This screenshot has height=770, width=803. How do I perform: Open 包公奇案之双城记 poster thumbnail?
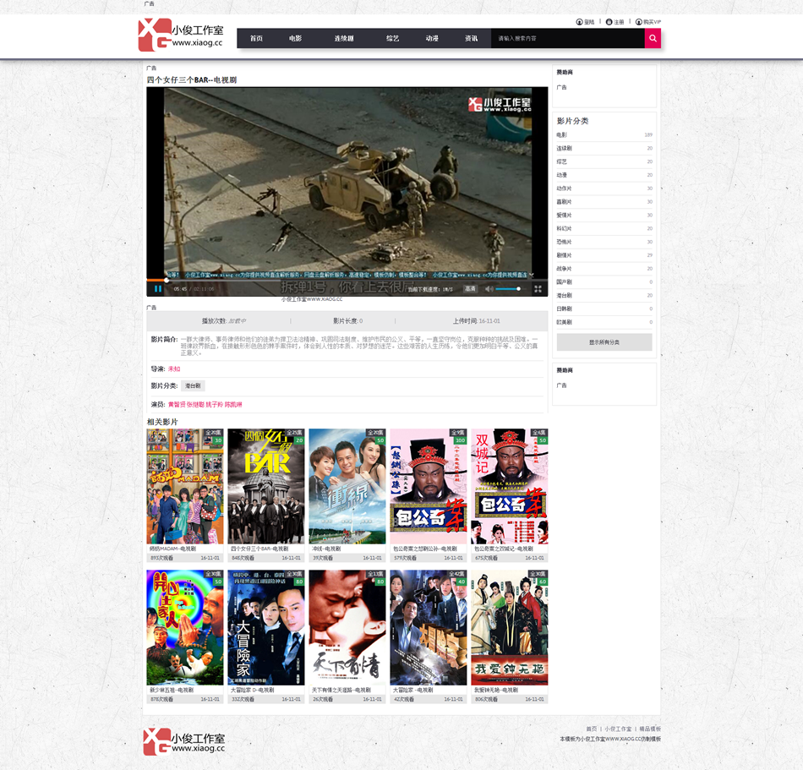[x=510, y=486]
